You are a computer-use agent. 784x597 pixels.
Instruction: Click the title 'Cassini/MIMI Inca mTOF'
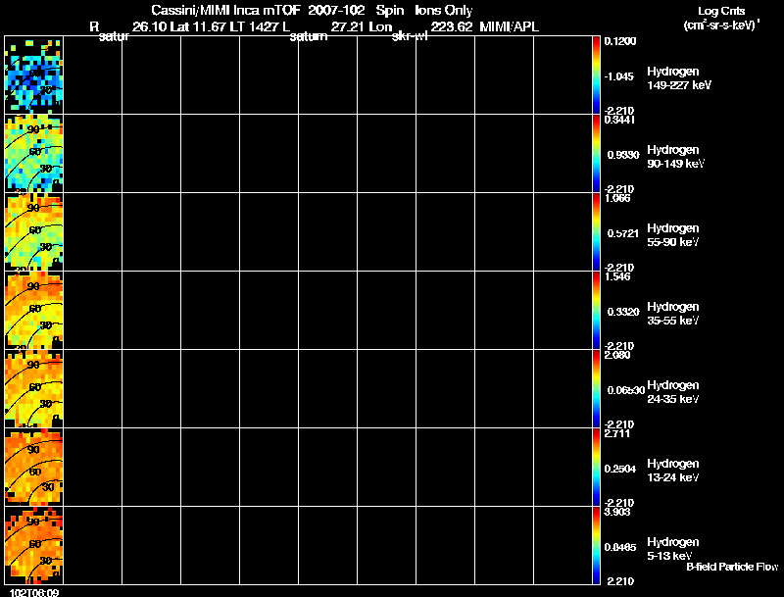point(226,11)
